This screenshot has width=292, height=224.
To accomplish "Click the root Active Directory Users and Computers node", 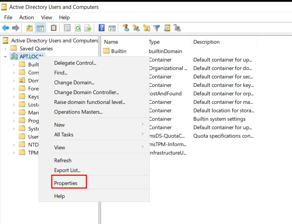I will click(55, 41).
